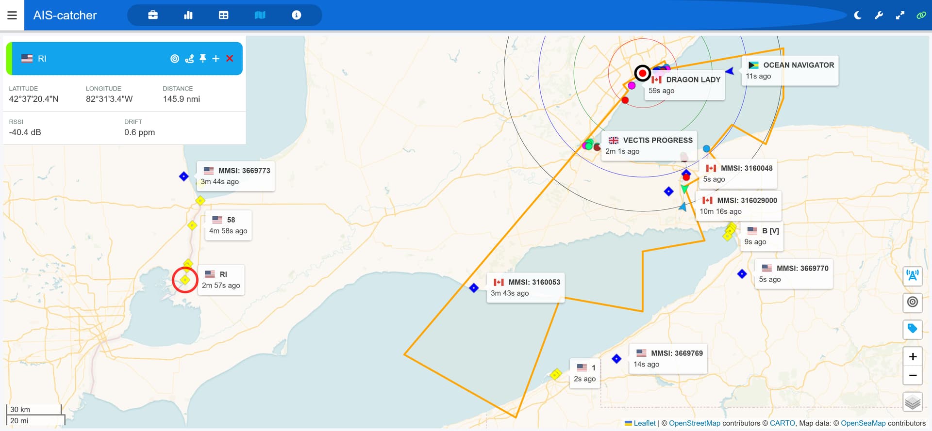Viewport: 932px width, 431px height.
Task: Click the receiver station bullseye marker
Action: click(x=643, y=73)
